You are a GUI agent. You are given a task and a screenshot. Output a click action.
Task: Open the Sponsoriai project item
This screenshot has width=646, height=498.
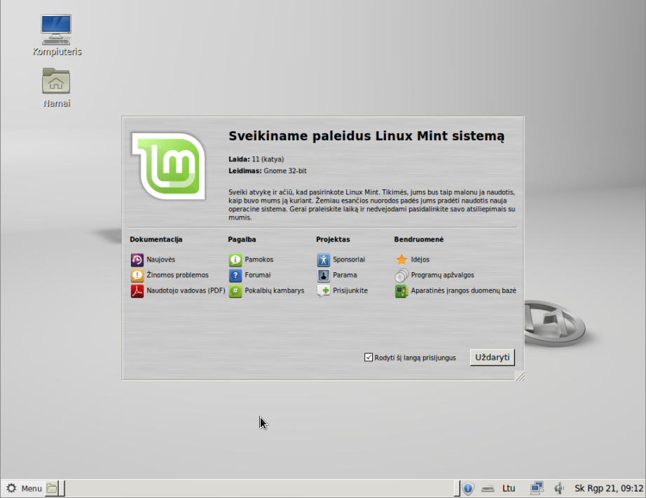(x=341, y=260)
